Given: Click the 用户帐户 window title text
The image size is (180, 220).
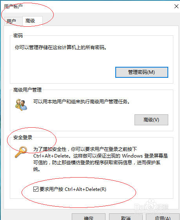Looking at the screenshot, I should click(x=13, y=6).
